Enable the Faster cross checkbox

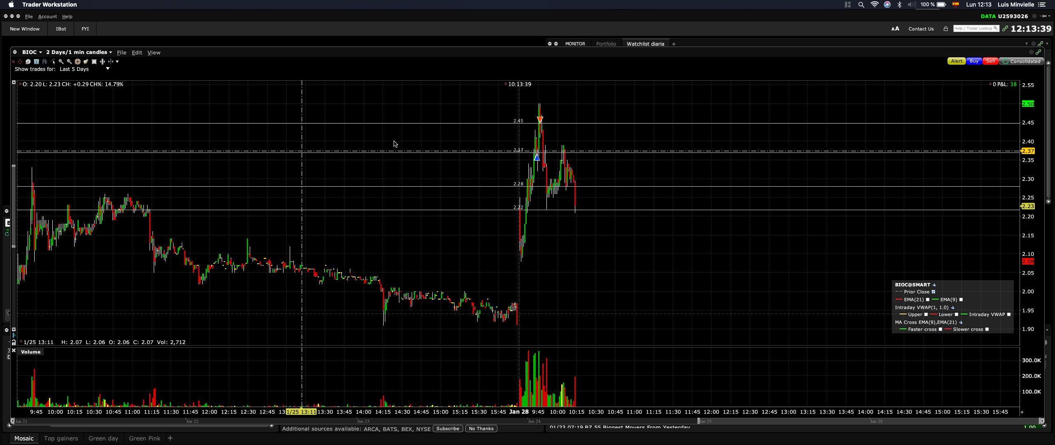point(940,329)
